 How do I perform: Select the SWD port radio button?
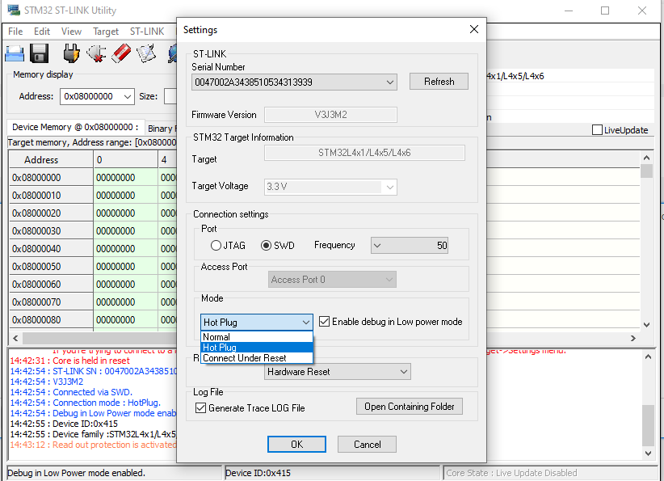tap(266, 246)
